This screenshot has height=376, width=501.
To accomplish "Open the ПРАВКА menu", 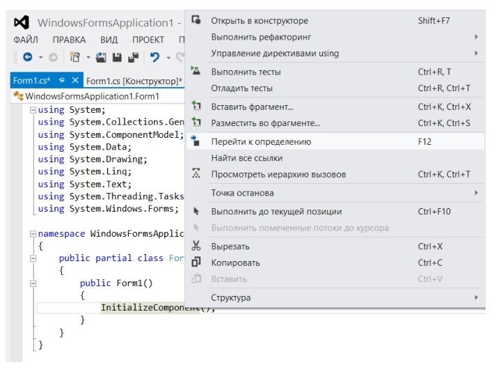I will (69, 40).
